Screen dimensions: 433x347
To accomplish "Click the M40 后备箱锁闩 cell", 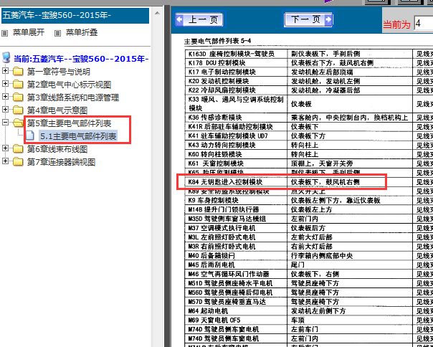I will (x=237, y=255).
